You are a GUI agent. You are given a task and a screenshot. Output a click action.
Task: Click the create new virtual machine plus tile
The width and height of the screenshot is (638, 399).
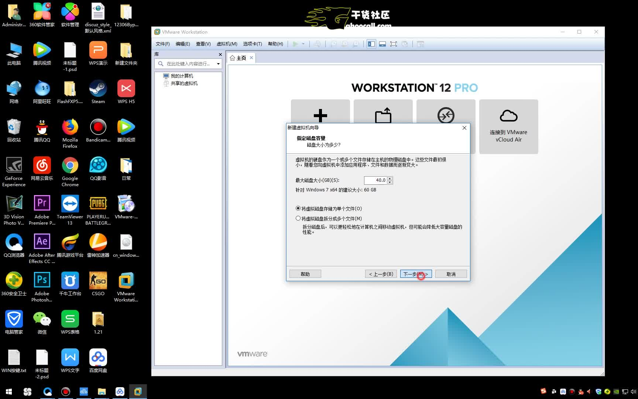pyautogui.click(x=320, y=112)
